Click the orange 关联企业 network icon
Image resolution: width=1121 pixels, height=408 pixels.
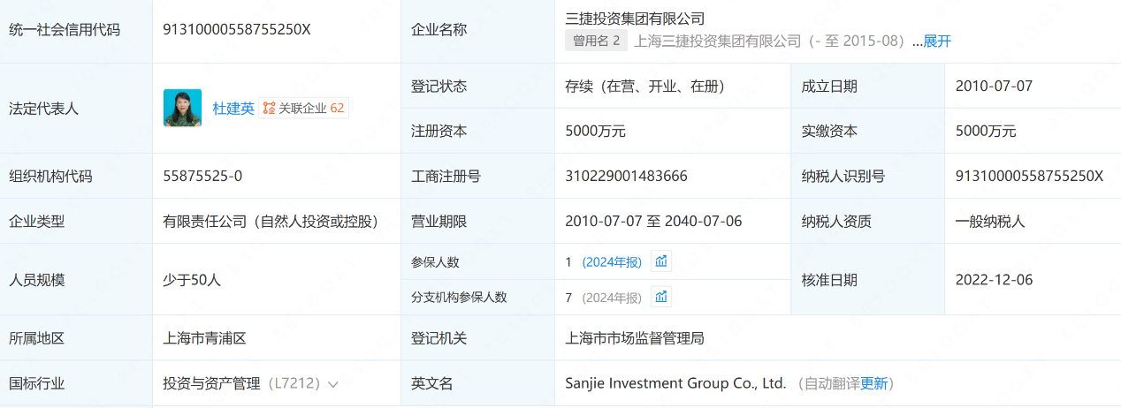pyautogui.click(x=269, y=109)
